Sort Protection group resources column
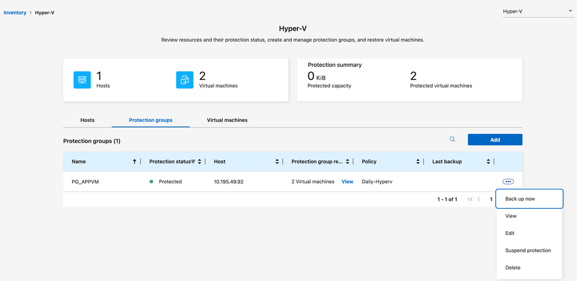Screen dimensions: 577x281 (x=347, y=162)
